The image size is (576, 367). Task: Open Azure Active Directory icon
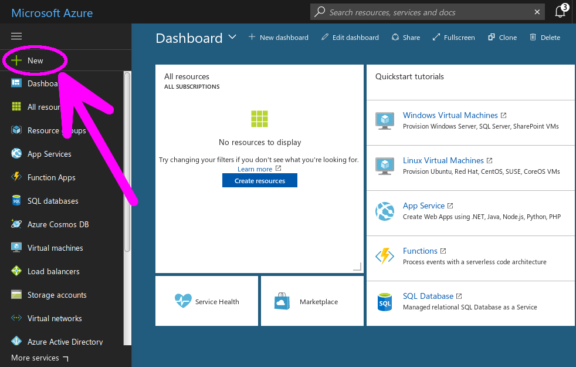coord(16,341)
